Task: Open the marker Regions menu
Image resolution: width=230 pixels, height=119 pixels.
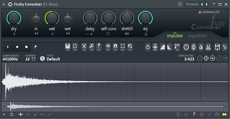Action: pos(99,46)
